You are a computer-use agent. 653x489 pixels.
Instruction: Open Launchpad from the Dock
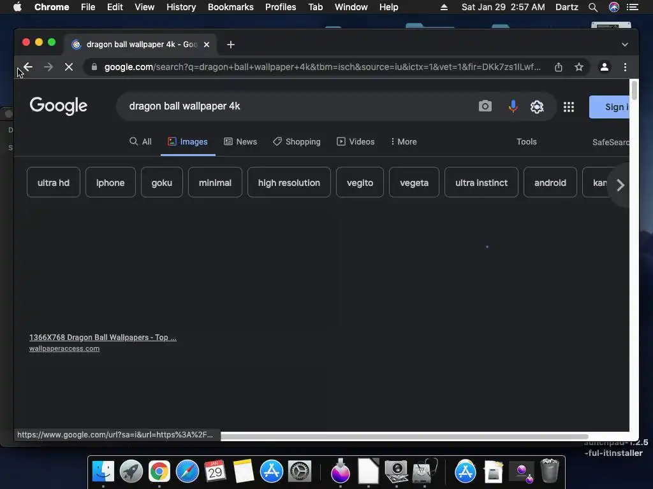point(131,472)
